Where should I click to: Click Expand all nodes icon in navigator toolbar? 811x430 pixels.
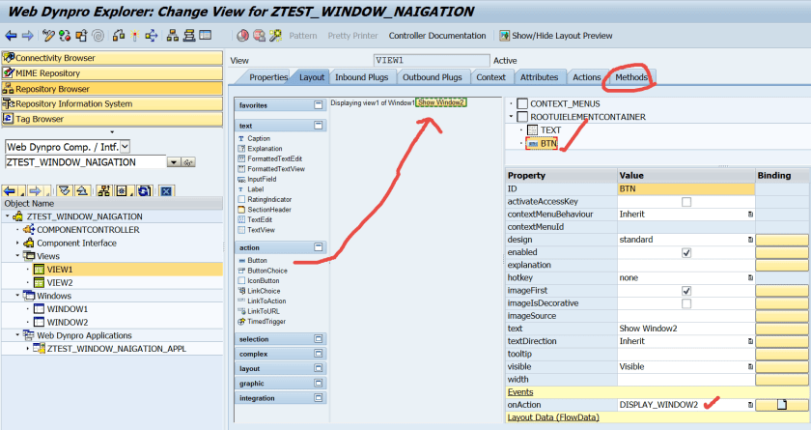64,191
